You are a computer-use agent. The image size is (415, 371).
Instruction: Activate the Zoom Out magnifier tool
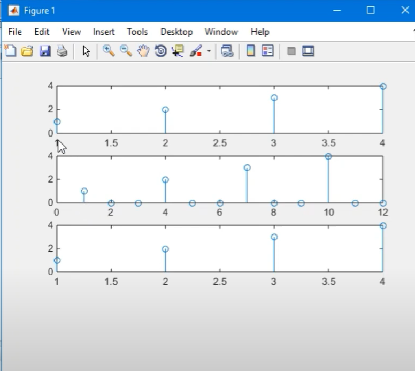126,51
